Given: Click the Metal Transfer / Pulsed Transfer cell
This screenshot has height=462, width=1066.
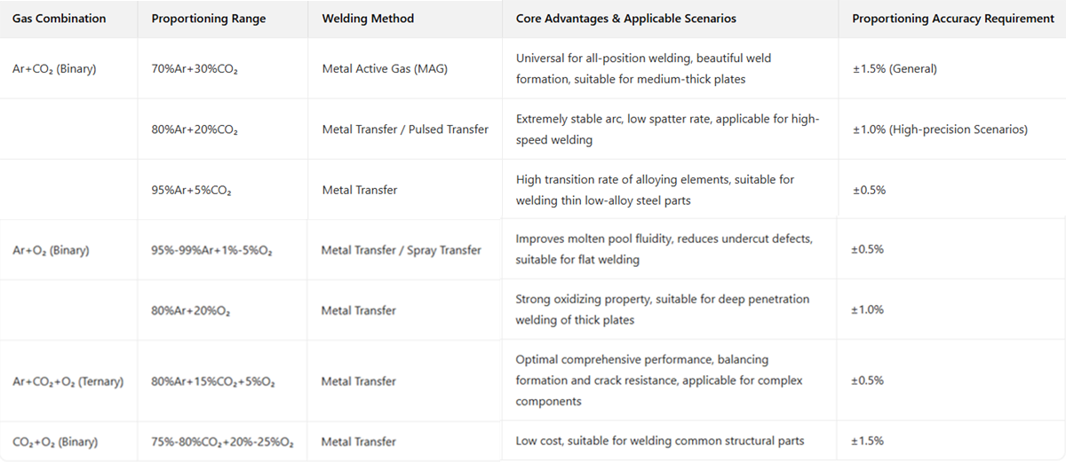Looking at the screenshot, I should [x=405, y=129].
